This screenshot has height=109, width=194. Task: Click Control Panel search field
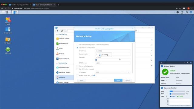[67, 31]
